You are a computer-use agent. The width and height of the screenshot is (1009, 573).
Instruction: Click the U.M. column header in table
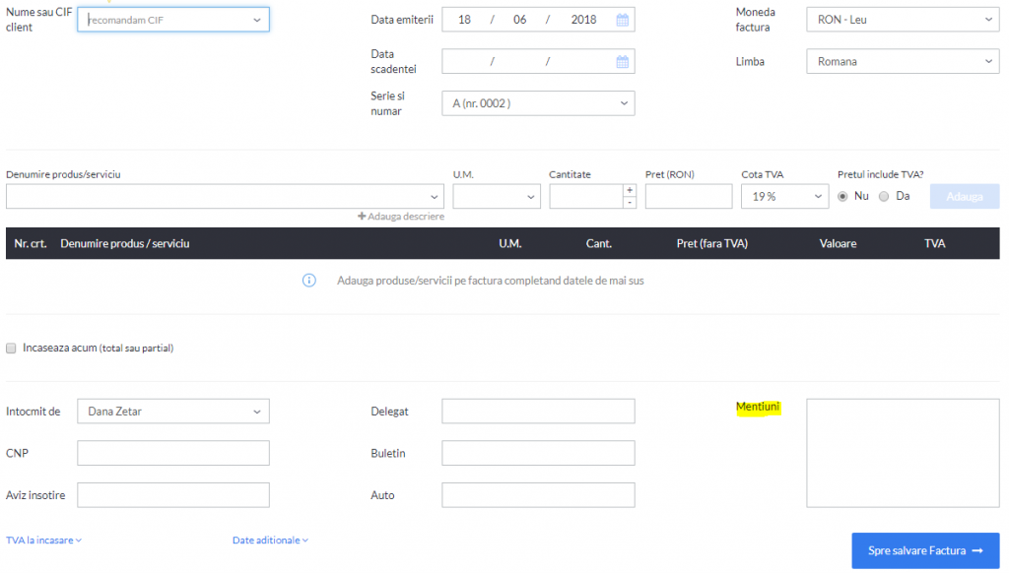coord(509,244)
